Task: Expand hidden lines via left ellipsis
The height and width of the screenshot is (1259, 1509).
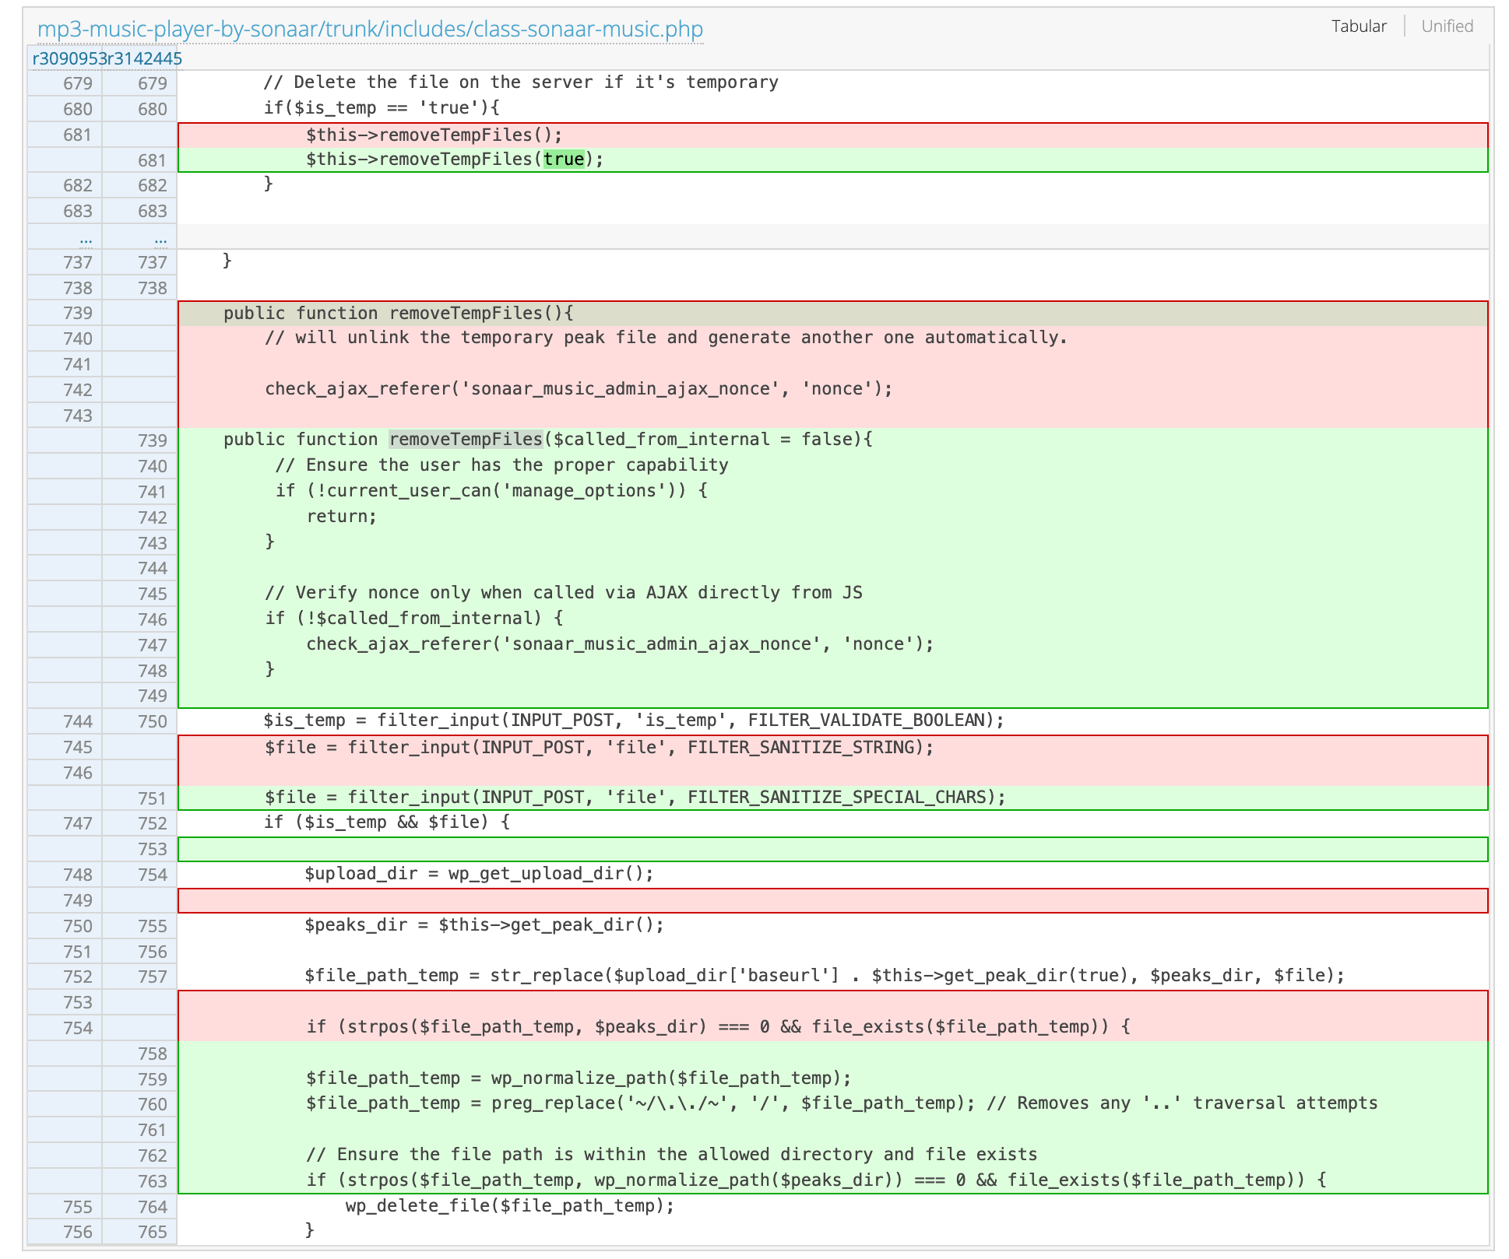Action: point(86,239)
